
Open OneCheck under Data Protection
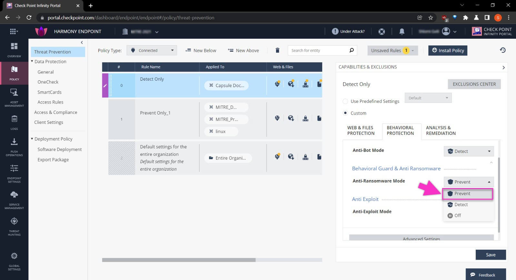pos(48,82)
